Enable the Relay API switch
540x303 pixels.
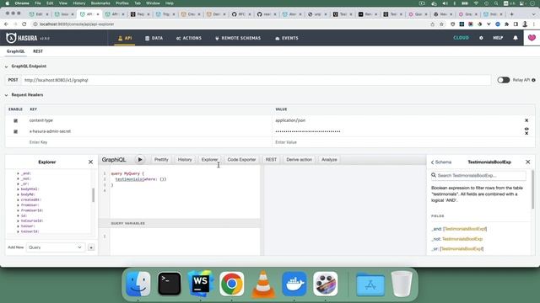503,80
